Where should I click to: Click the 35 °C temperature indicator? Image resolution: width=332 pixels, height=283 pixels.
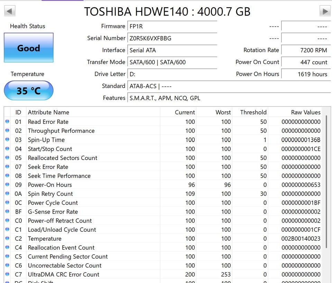(29, 91)
